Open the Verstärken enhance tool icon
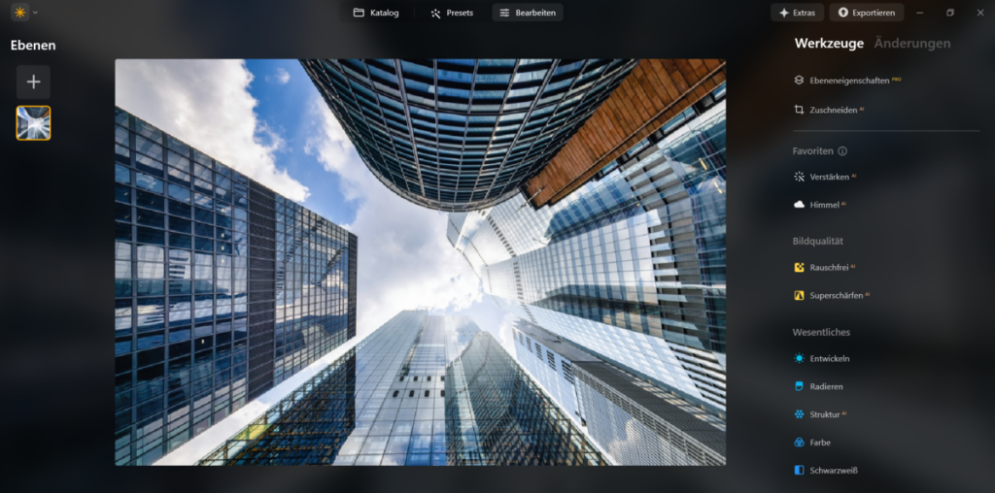The width and height of the screenshot is (995, 493). coord(799,177)
